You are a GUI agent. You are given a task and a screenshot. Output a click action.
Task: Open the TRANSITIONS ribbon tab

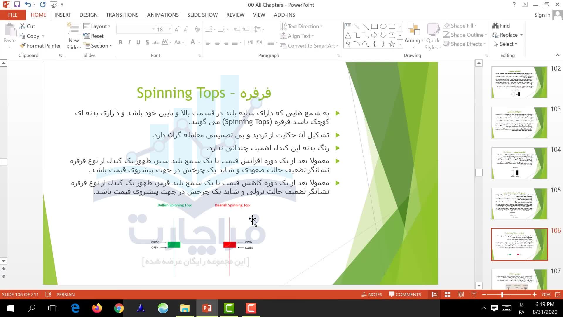pos(122,15)
